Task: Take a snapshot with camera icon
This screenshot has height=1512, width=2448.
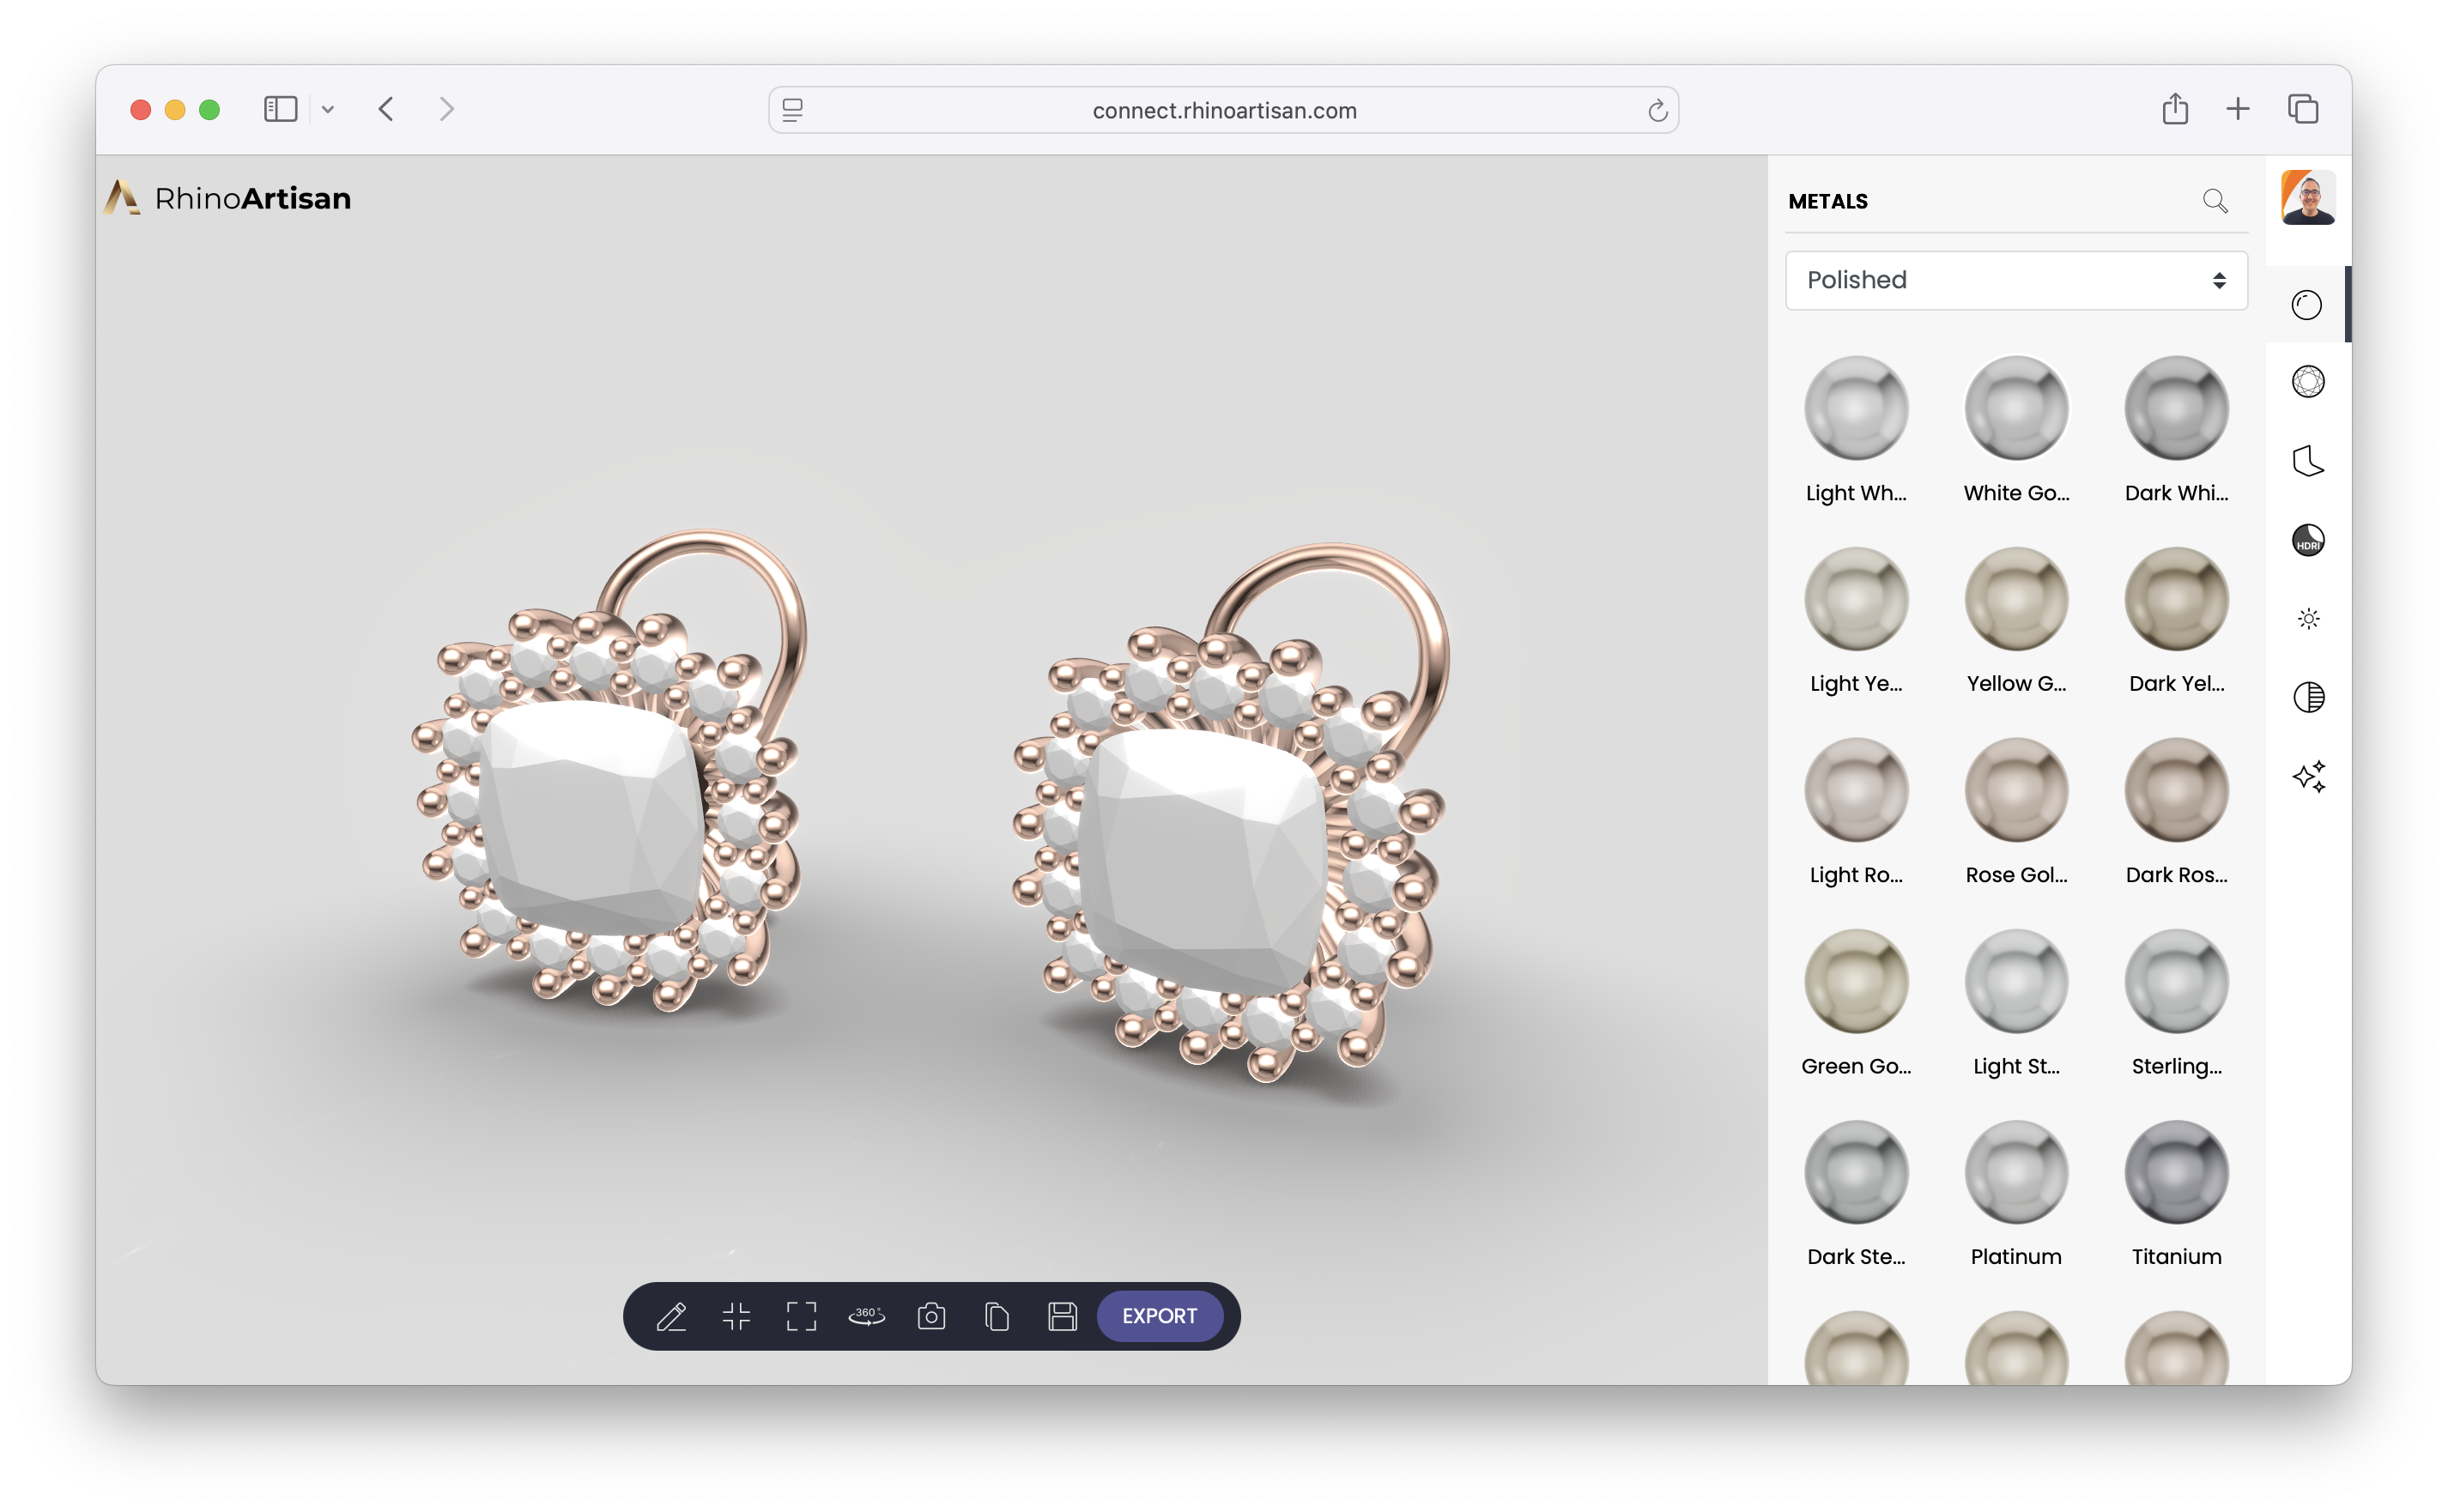Action: click(x=931, y=1316)
